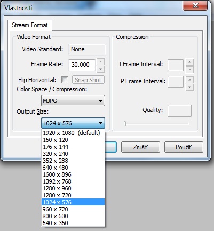This screenshot has height=231, width=214.
Task: Decrease I Frame Interval with down arrow
Action: [x=189, y=69]
